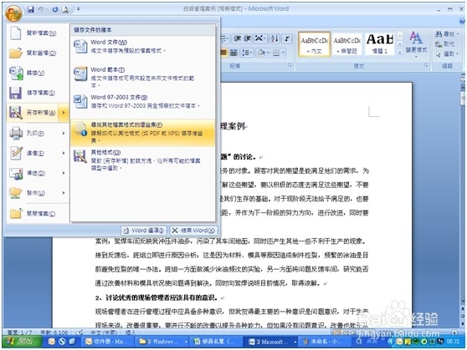
Task: Open the Customize Quick Access Toolbar dropdown
Action: click(79, 9)
